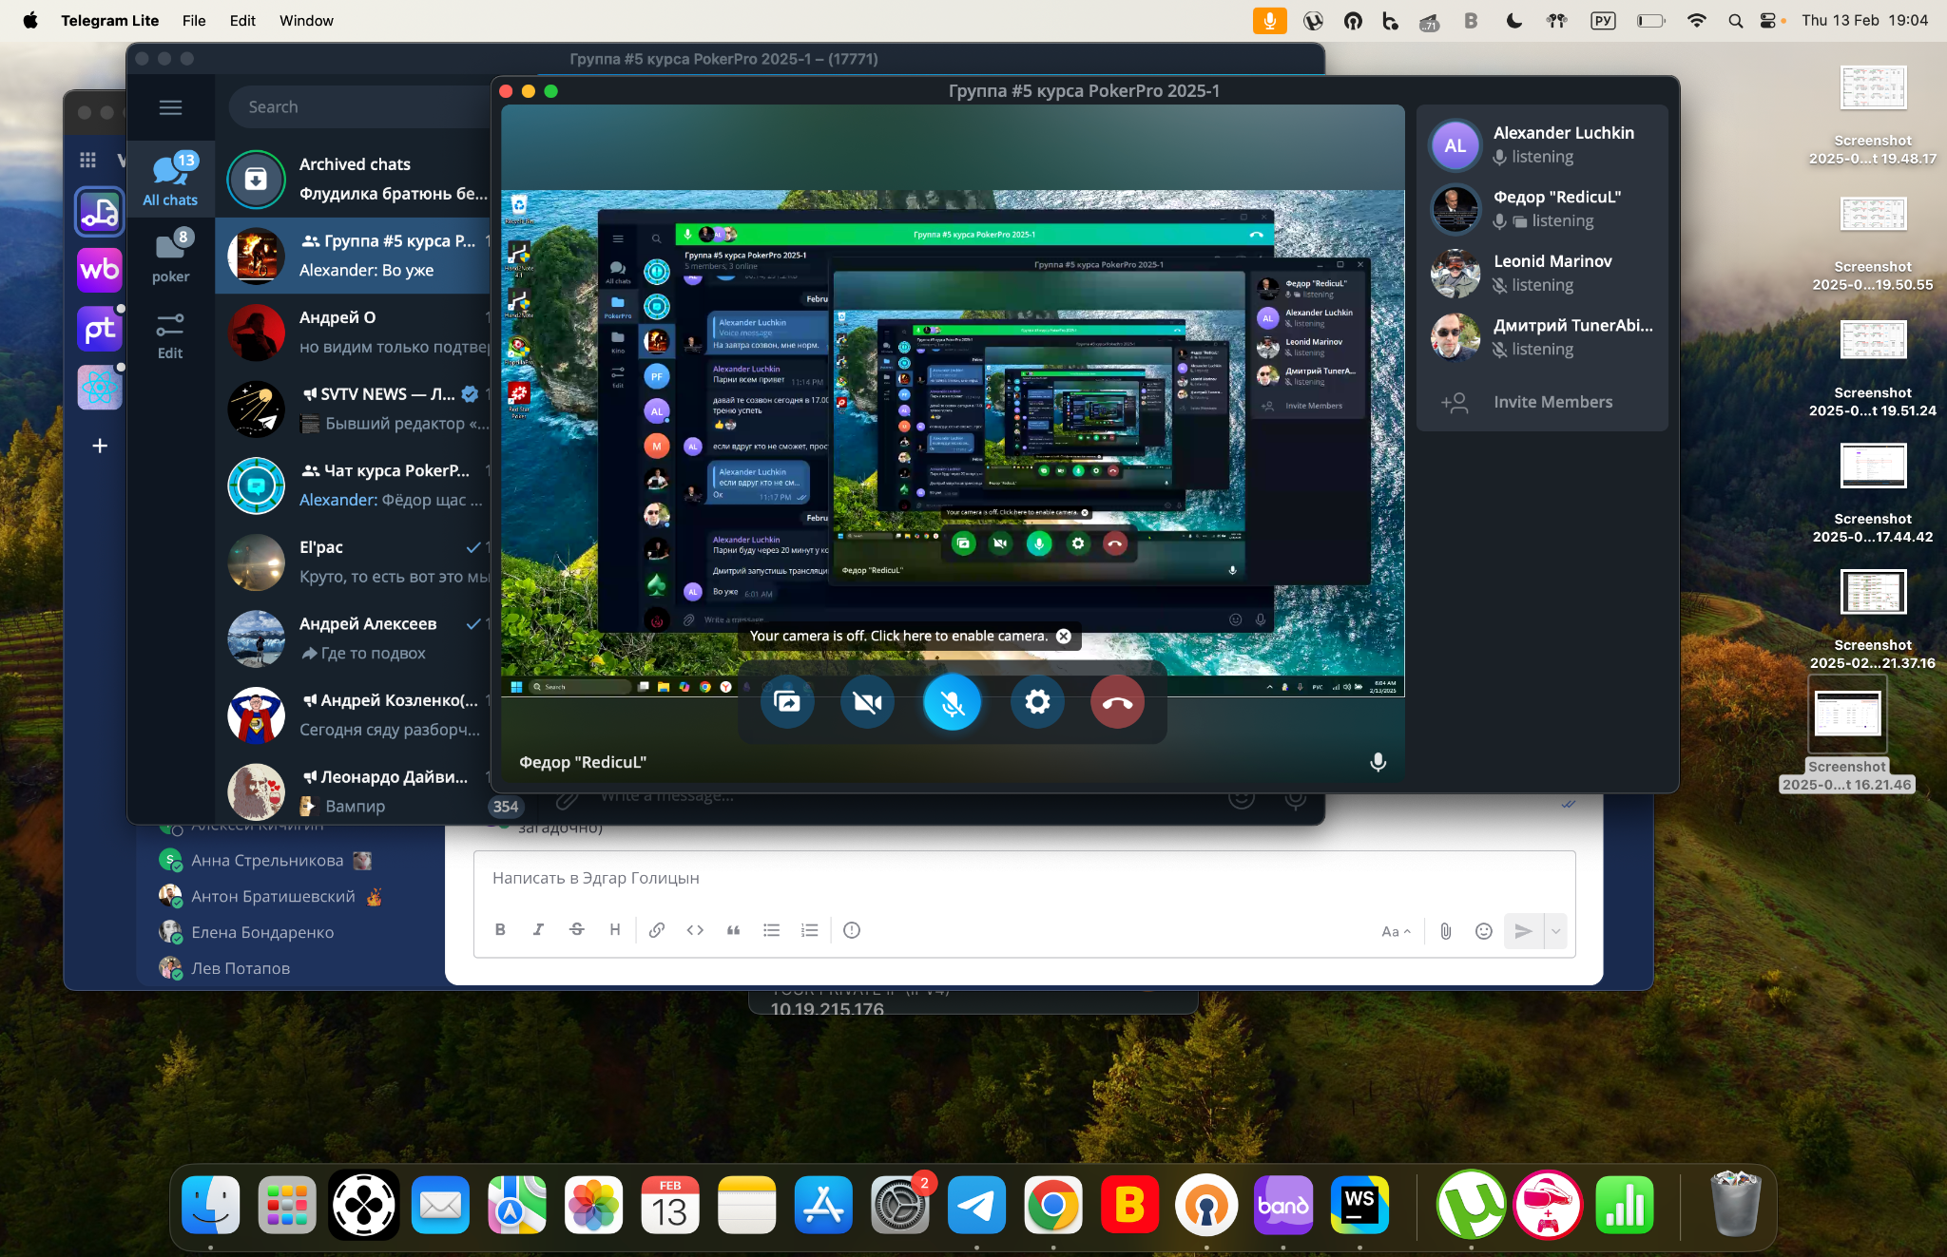
Task: Click the Aa formatting toggle
Action: click(x=1395, y=931)
